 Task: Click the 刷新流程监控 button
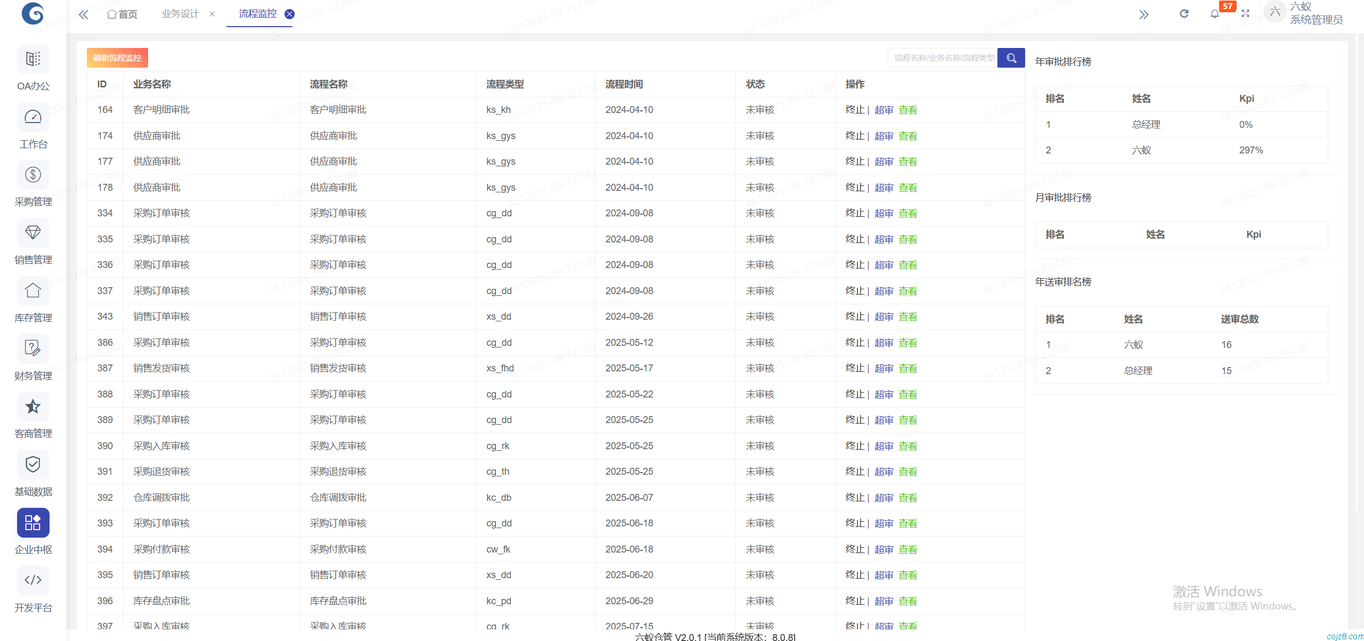pyautogui.click(x=117, y=58)
